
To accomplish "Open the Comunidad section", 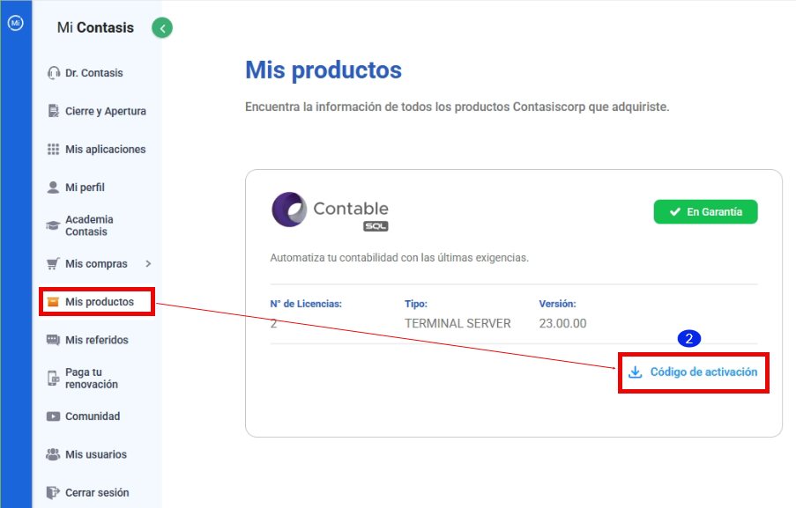I will 93,416.
